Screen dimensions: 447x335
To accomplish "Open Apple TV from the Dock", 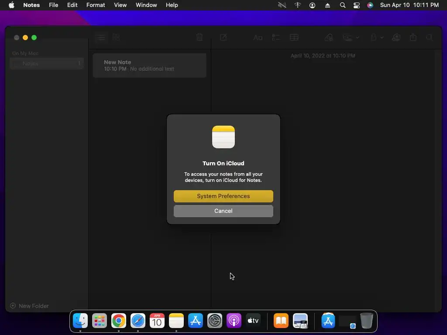I will (x=253, y=321).
